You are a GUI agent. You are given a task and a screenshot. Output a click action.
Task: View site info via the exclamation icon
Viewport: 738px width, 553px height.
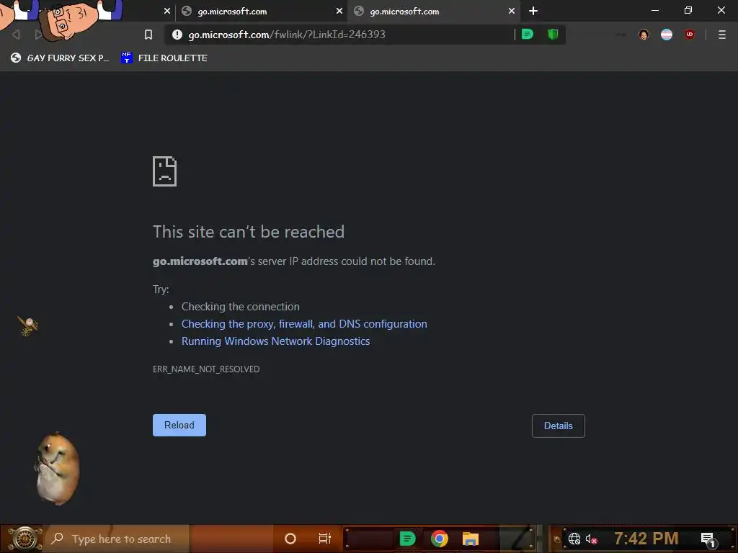click(x=177, y=35)
